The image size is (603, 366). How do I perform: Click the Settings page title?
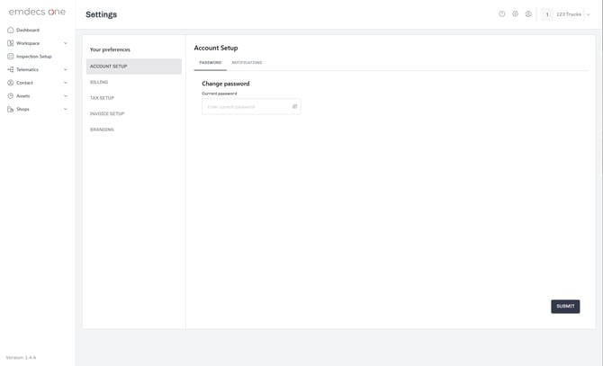(101, 14)
